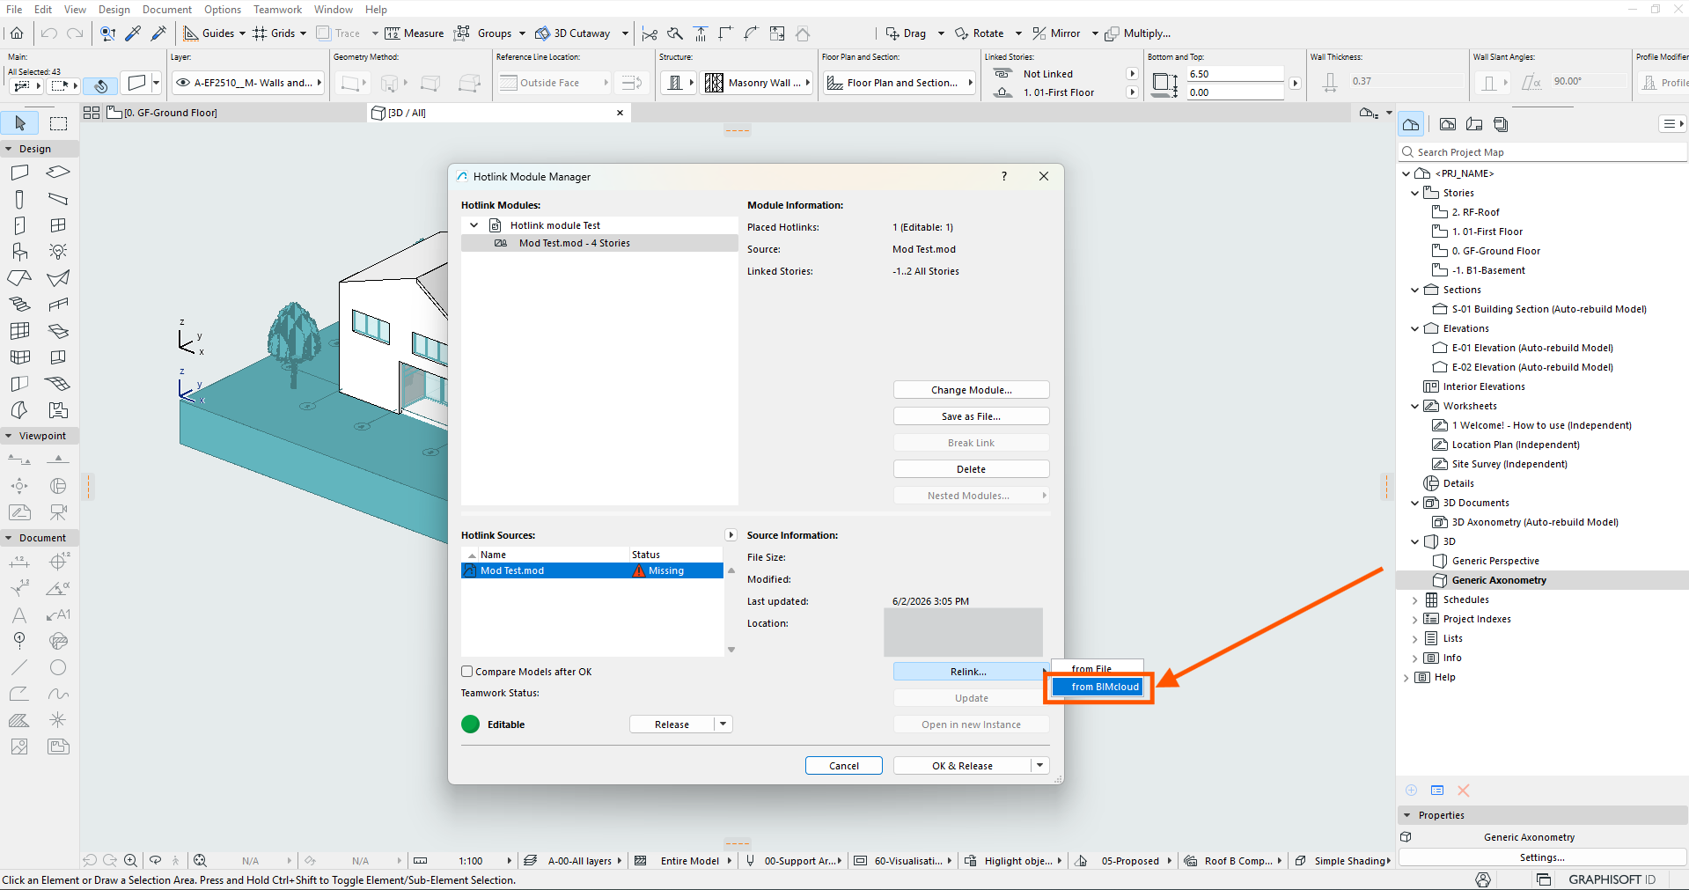Select the Arrow tool in toolbox
This screenshot has width=1689, height=890.
[x=19, y=123]
